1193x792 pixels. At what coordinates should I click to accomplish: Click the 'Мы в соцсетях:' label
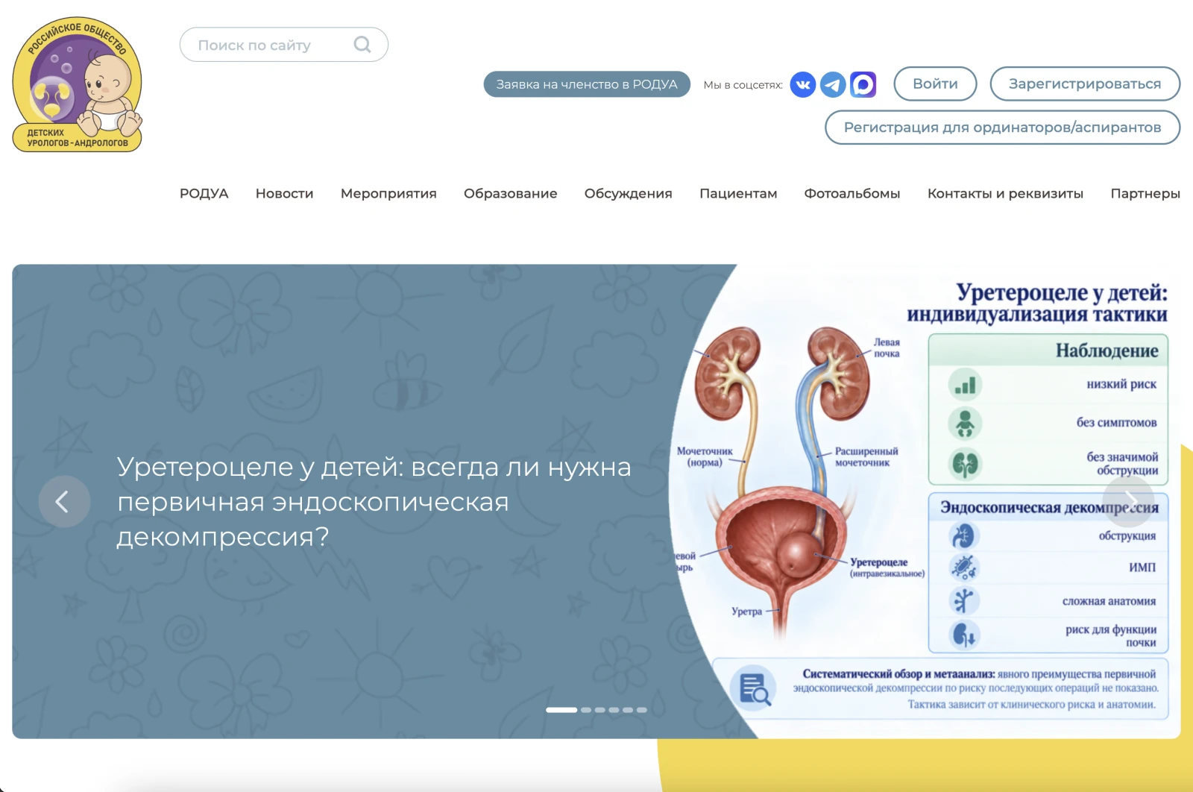tap(743, 85)
